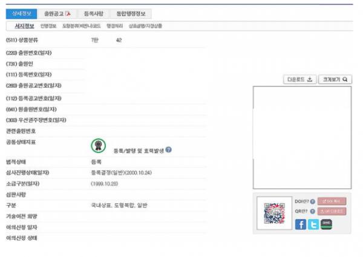Open the PDF icon beside 출원공고

[x=68, y=14]
